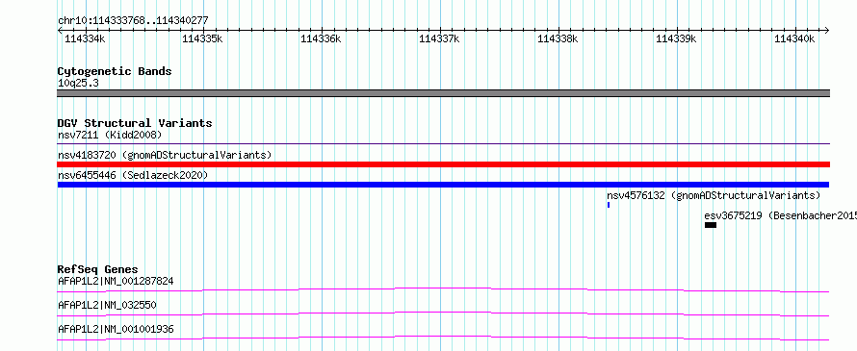Open variant esv3675219 Besenbacher label

tap(781, 215)
